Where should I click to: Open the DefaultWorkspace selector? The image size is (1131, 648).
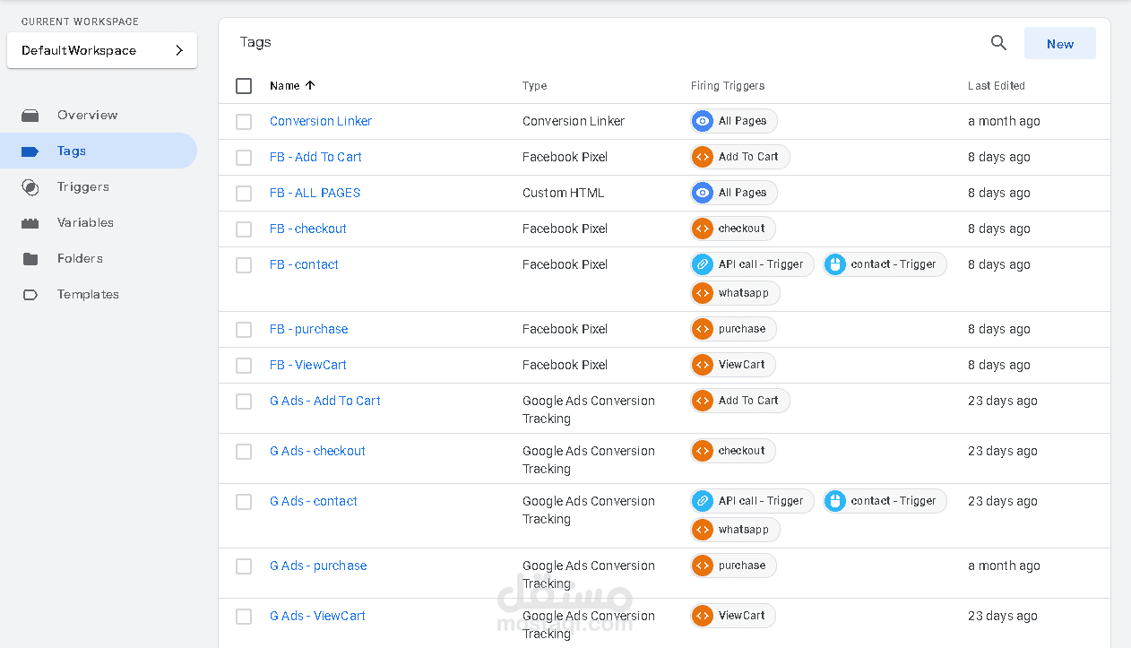102,51
